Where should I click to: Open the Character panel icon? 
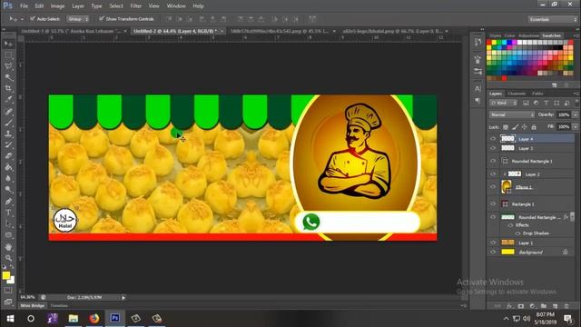[478, 89]
